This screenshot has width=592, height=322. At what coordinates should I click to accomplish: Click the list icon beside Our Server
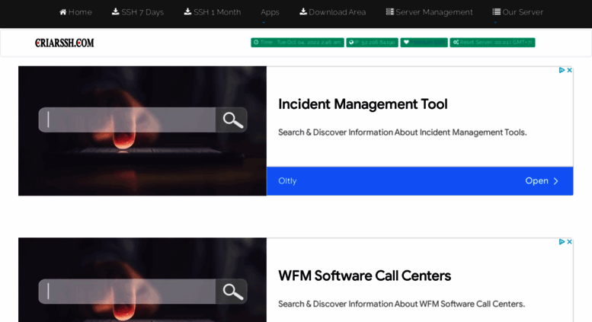point(497,11)
